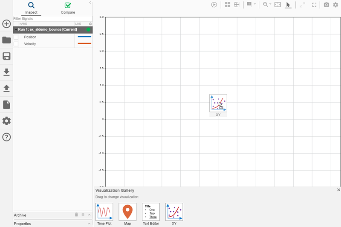Viewport: 341px width, 227px height.
Task: Open Help question mark icon
Action: click(x=6, y=137)
